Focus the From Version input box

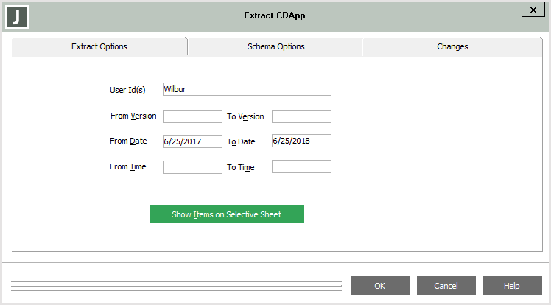click(x=192, y=116)
